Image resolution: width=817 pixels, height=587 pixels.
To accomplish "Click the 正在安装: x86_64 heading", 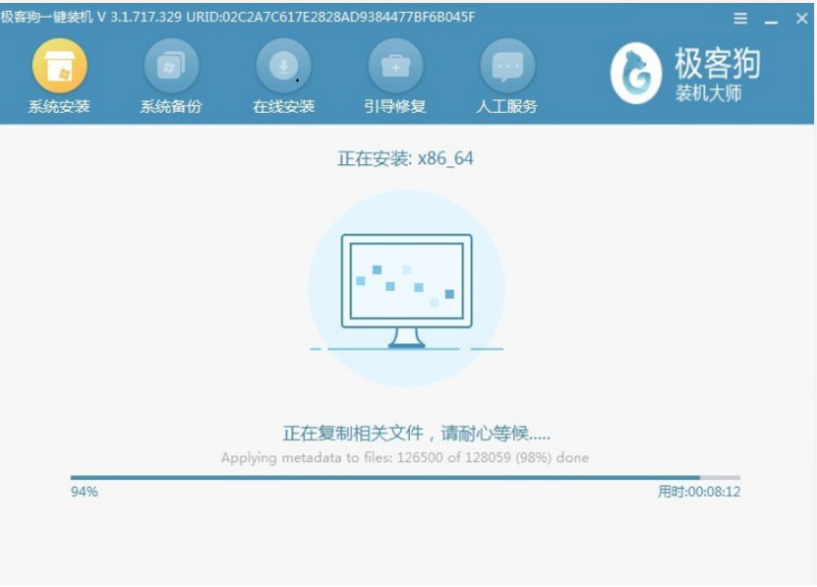I will (x=405, y=158).
